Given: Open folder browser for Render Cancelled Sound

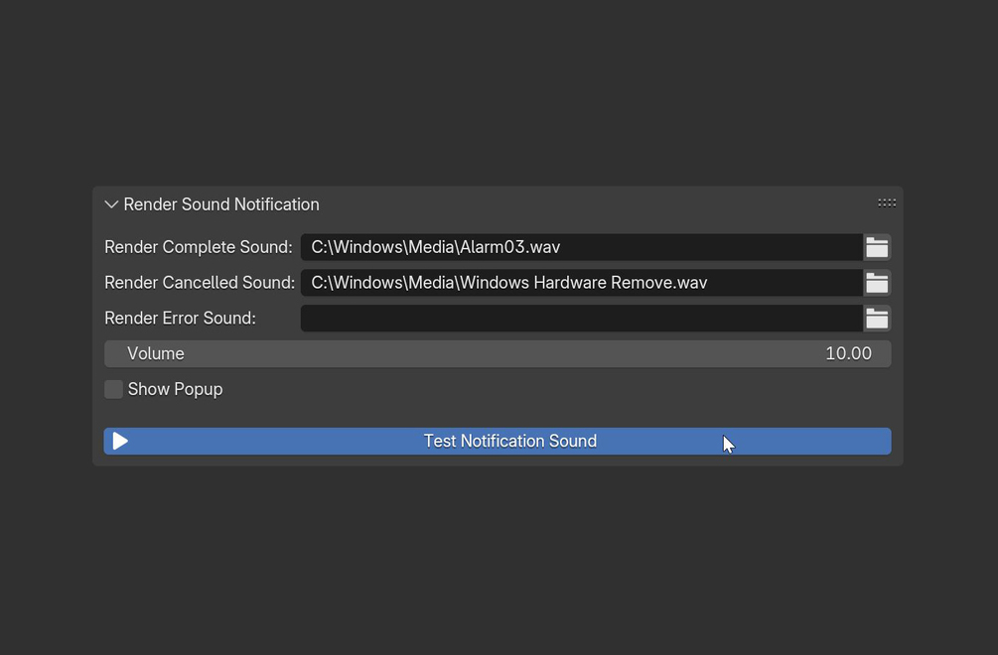Looking at the screenshot, I should [x=877, y=283].
